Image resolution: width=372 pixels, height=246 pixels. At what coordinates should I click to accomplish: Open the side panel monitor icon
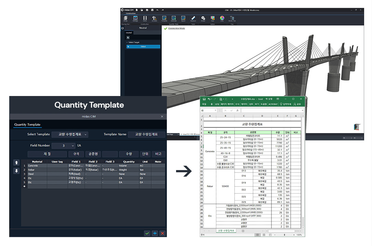coord(122,28)
